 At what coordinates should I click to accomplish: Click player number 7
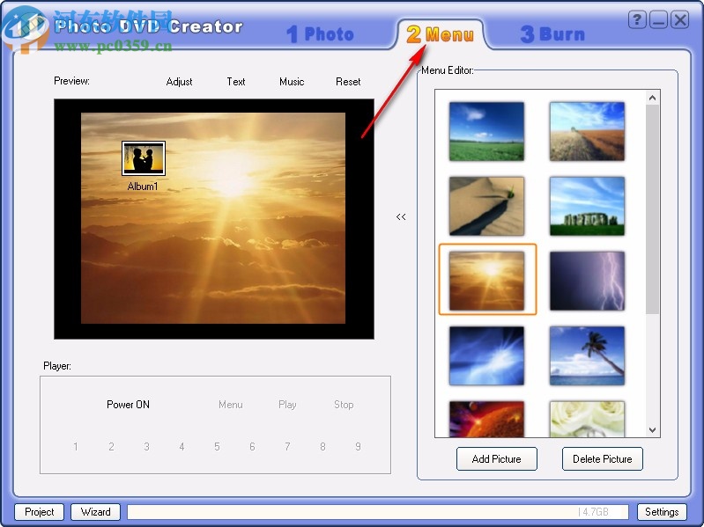287,446
